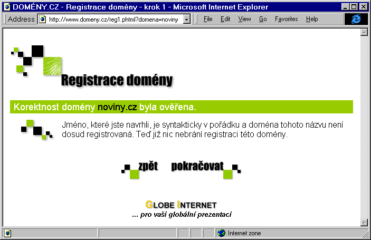Click the Internet Explorer logo throbber
The height and width of the screenshot is (240, 371).
coord(356,19)
